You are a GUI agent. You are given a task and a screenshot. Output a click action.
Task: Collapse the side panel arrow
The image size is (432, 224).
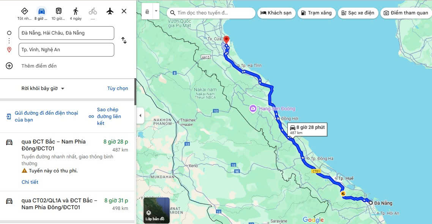pos(140,115)
